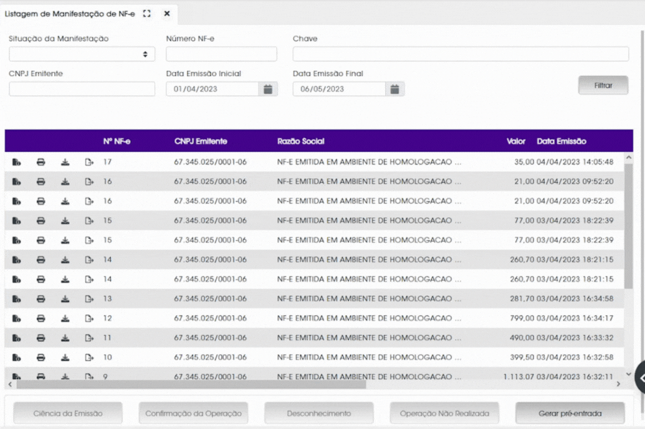645x429 pixels.
Task: Open Situação da Manifestação dropdown
Action: point(82,54)
